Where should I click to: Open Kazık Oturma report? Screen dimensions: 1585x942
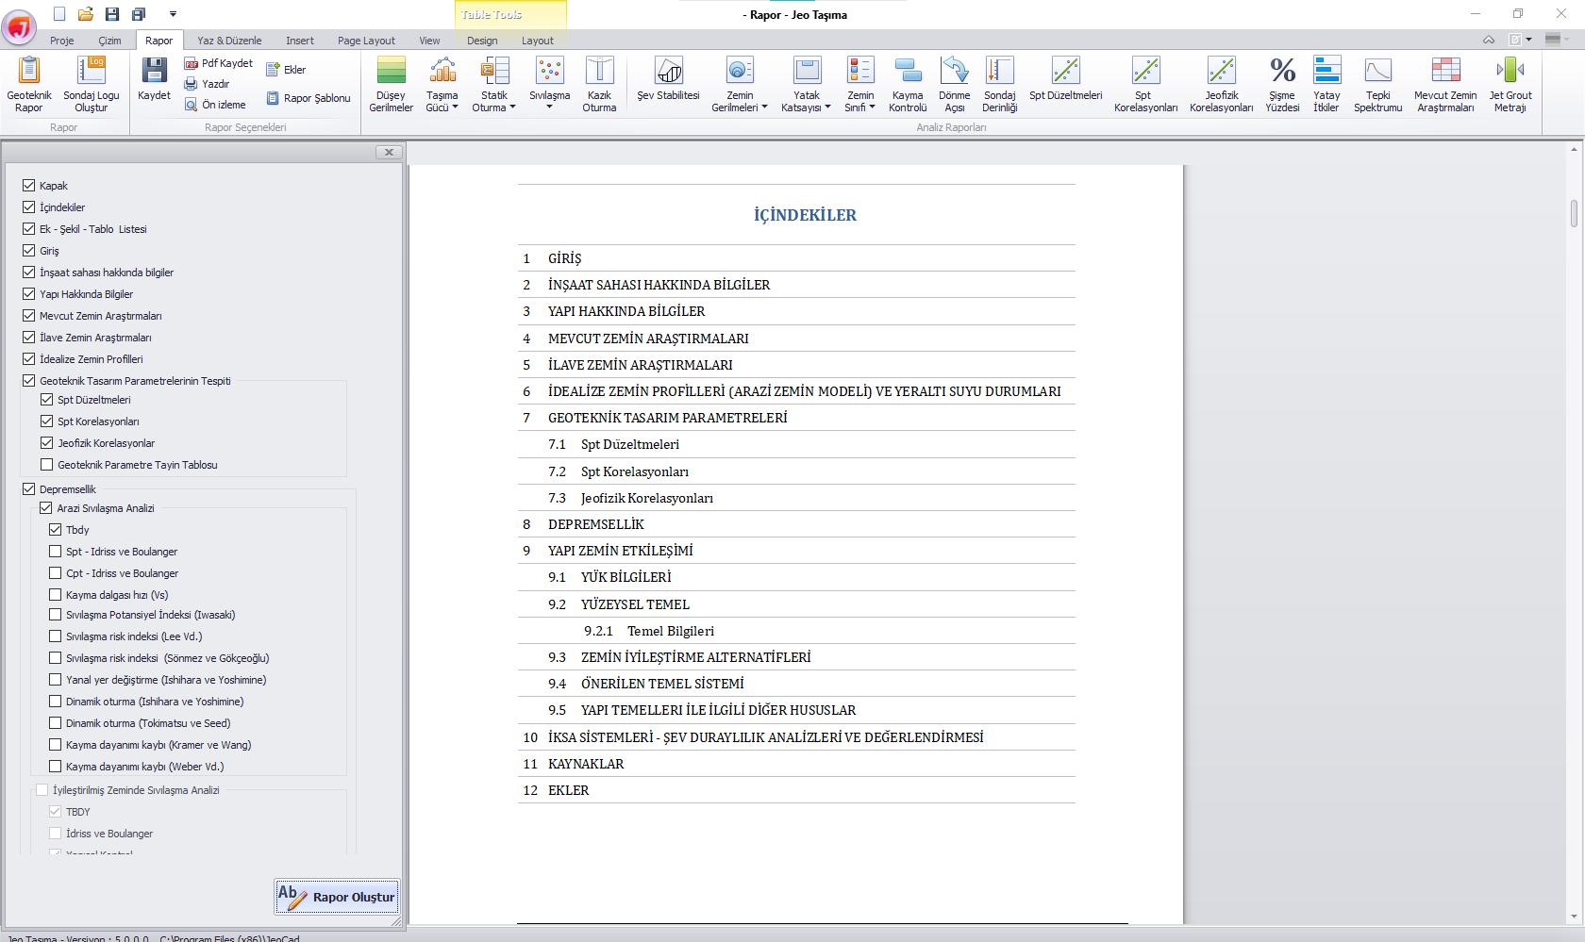[x=599, y=84]
